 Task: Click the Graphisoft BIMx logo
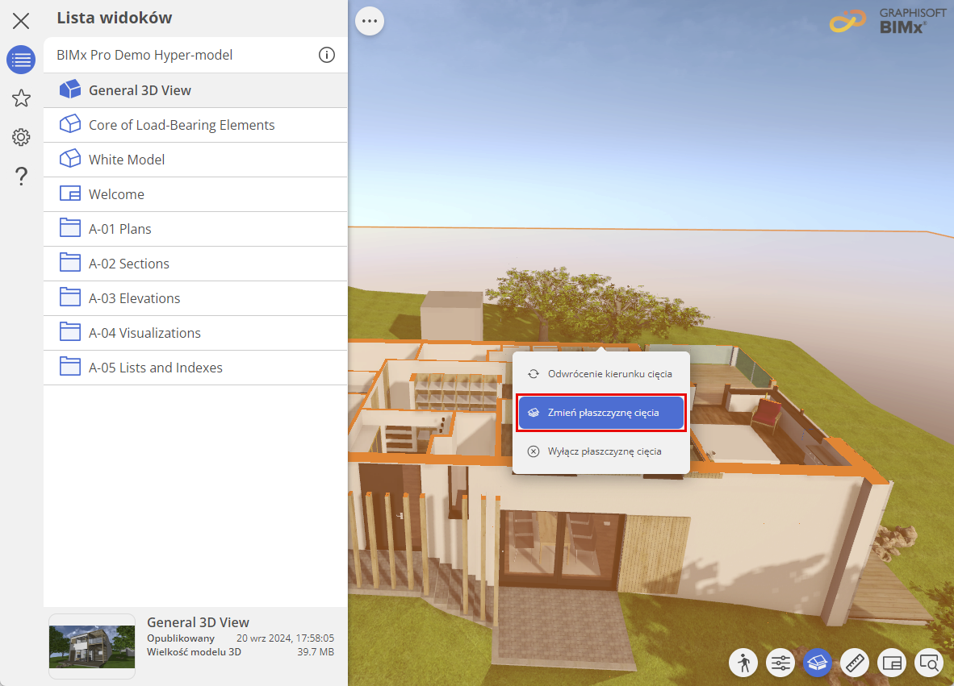(x=887, y=21)
